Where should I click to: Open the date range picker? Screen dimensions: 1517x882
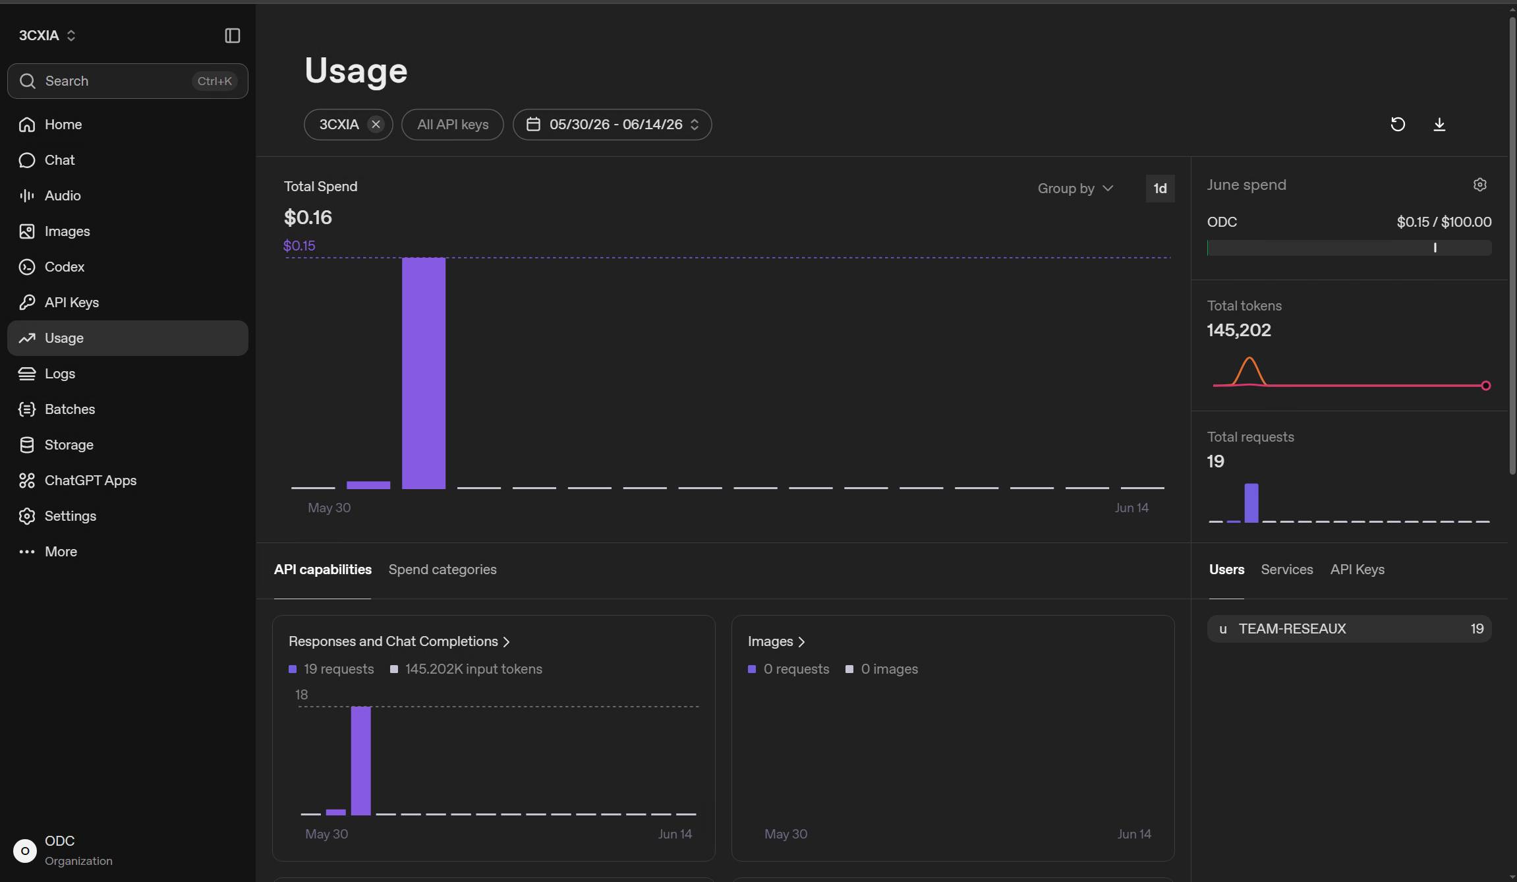612,125
